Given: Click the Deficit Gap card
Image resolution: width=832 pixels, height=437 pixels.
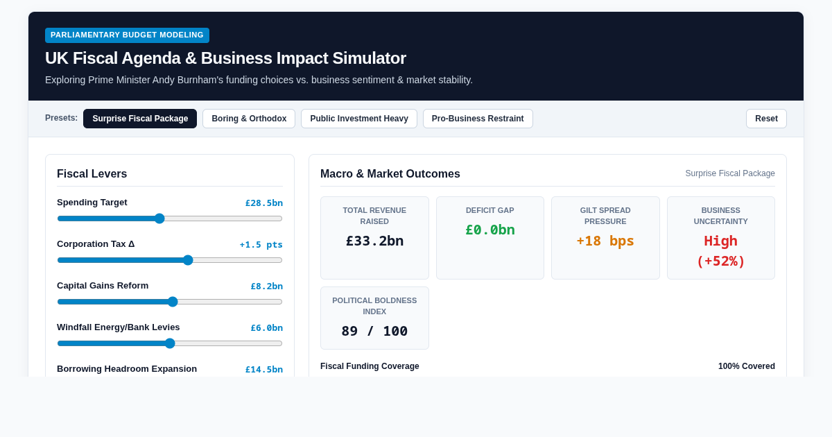Looking at the screenshot, I should coord(490,238).
